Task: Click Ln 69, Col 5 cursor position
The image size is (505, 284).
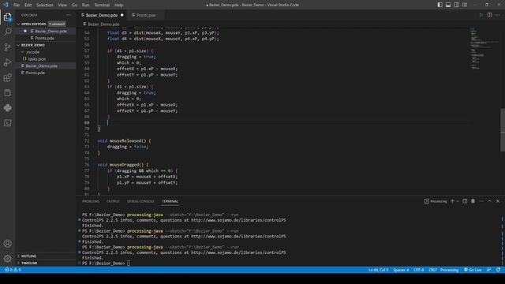Action: point(379,270)
